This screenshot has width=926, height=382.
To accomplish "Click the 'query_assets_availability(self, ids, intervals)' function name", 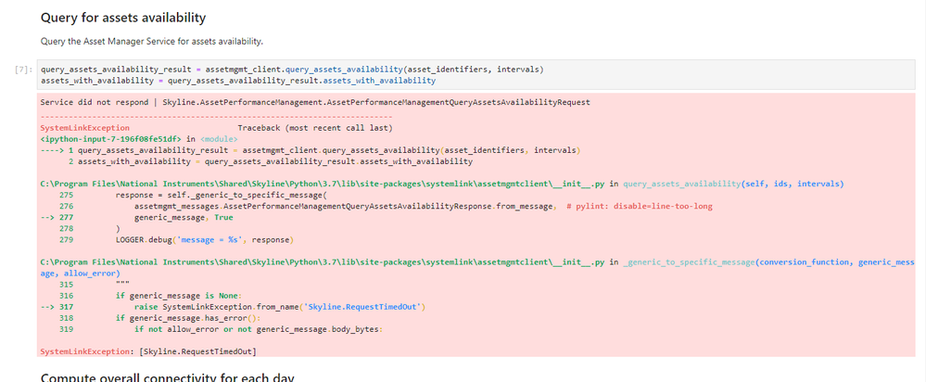I will coord(733,184).
